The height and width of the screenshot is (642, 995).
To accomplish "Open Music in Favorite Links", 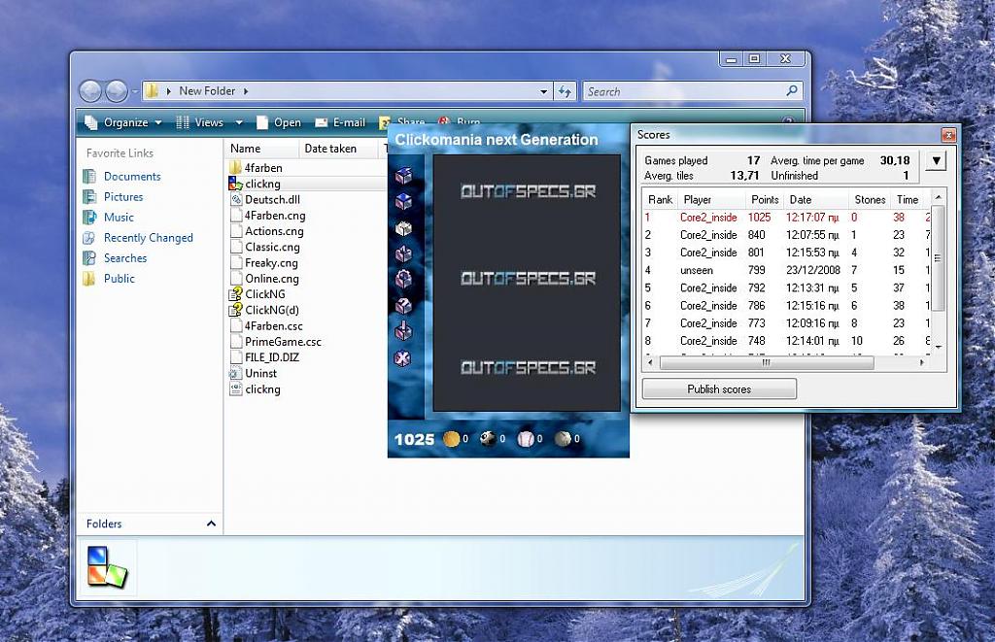I will 109,217.
